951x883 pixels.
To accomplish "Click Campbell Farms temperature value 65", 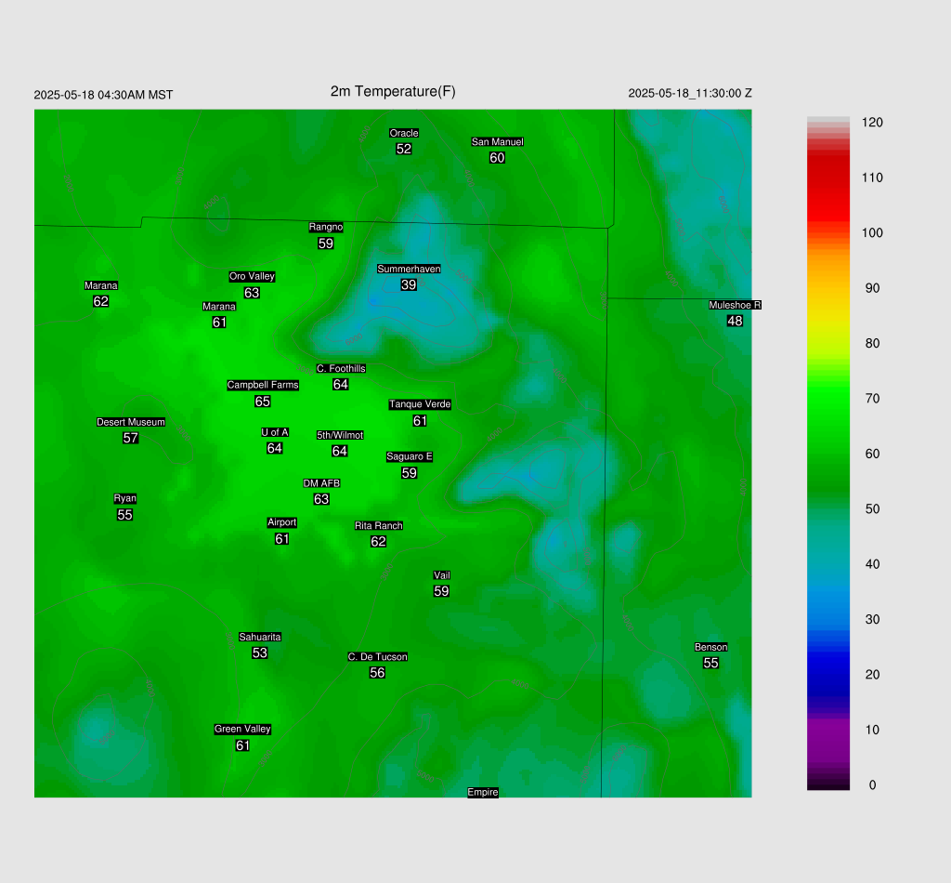I will pos(263,402).
